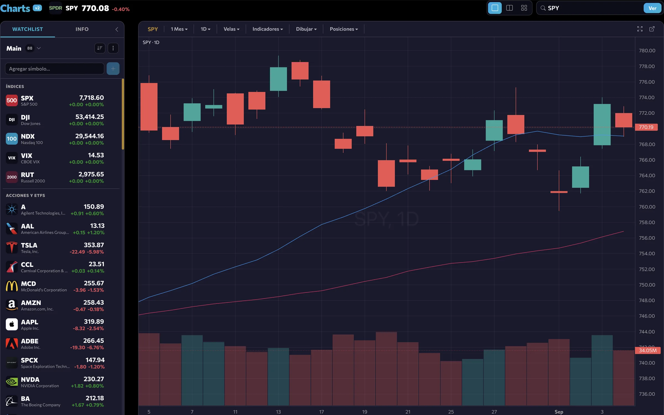This screenshot has width=664, height=415.
Task: Click the SPY · 1D chart legend label
Action: (x=151, y=42)
